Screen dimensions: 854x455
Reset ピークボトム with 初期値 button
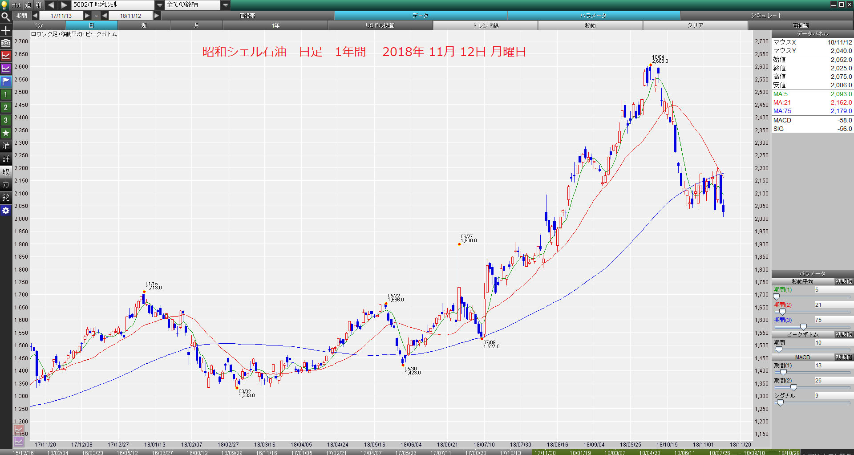(x=844, y=334)
